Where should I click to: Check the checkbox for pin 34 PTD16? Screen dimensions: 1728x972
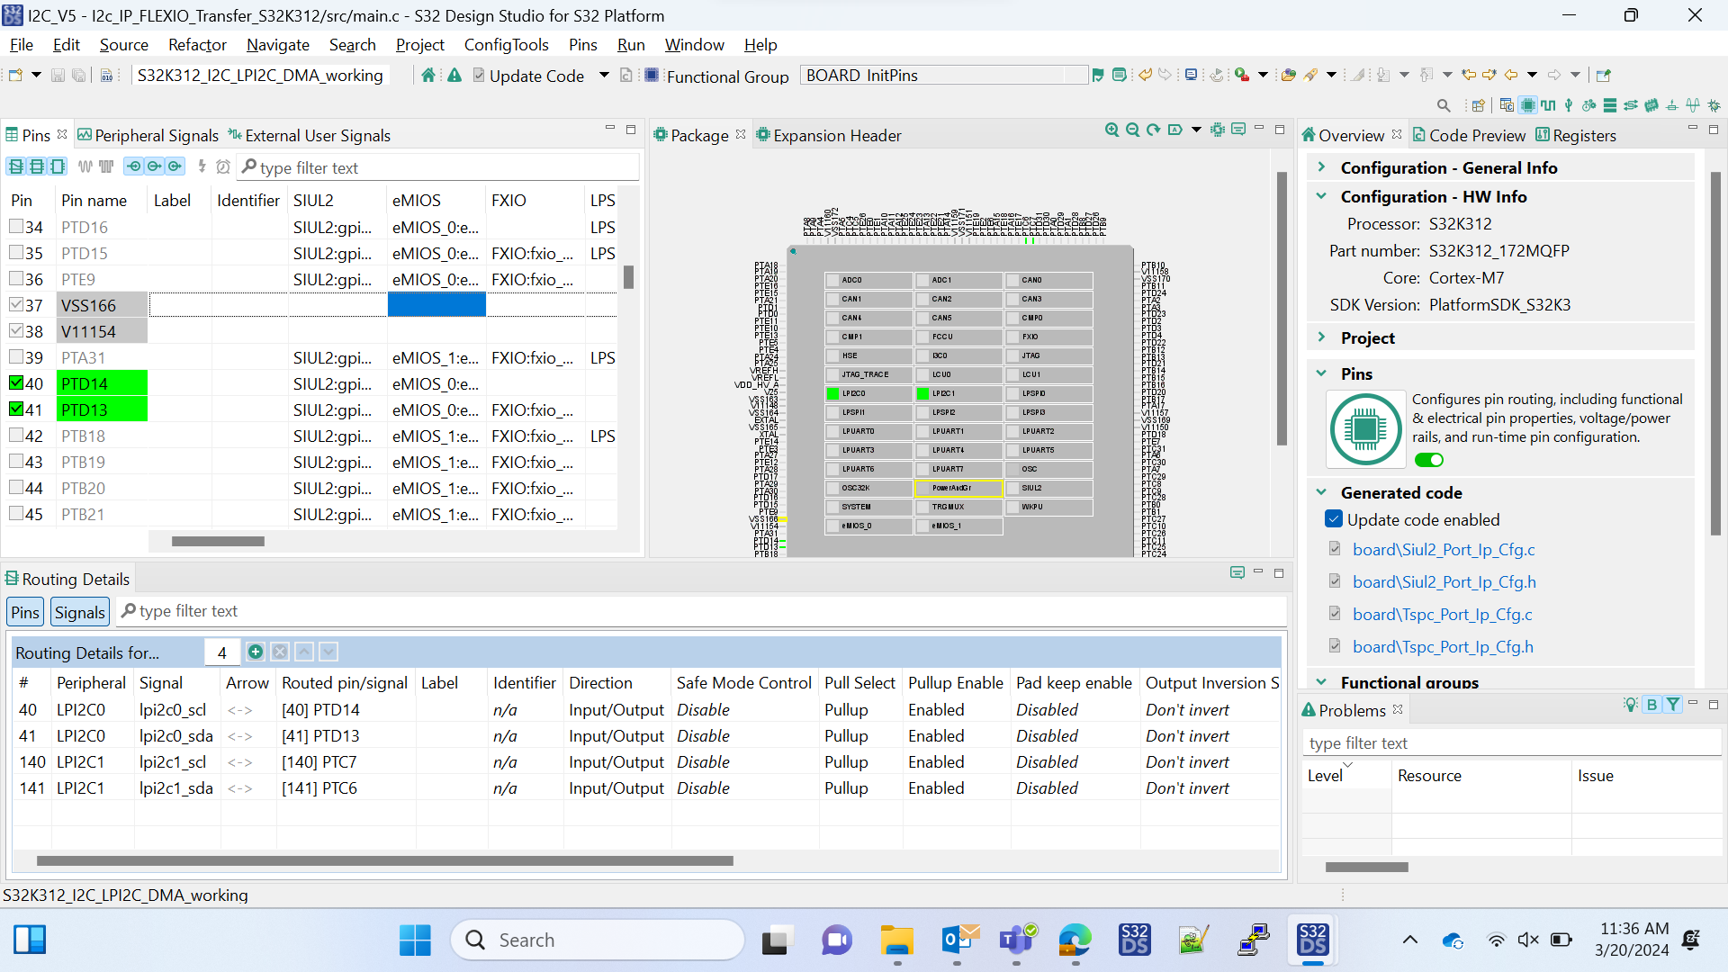(16, 227)
